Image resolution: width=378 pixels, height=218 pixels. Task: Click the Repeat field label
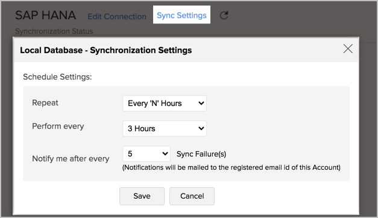click(45, 103)
